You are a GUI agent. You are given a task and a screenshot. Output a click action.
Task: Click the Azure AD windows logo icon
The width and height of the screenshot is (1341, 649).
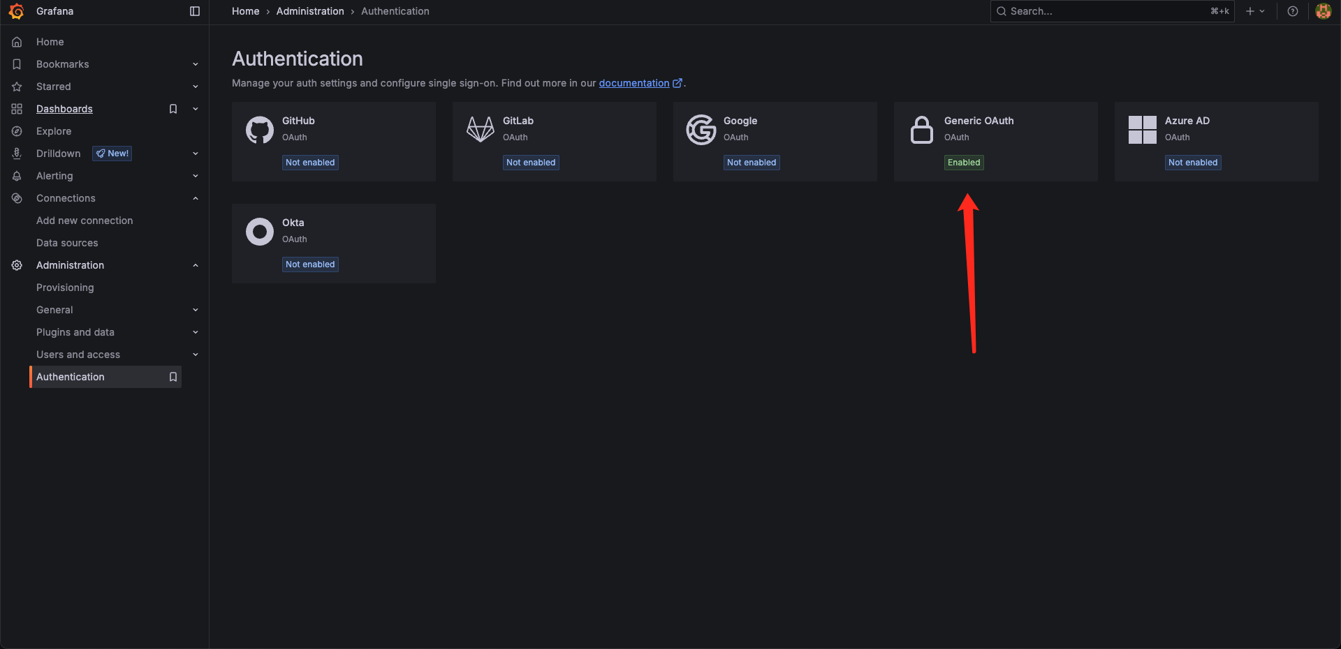click(1143, 130)
